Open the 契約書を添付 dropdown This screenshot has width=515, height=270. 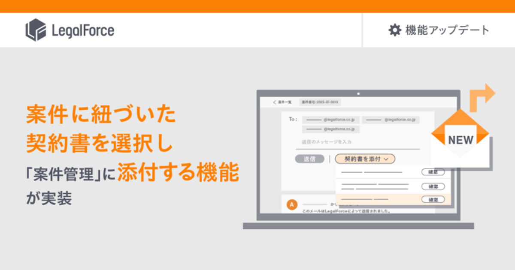[x=365, y=159]
